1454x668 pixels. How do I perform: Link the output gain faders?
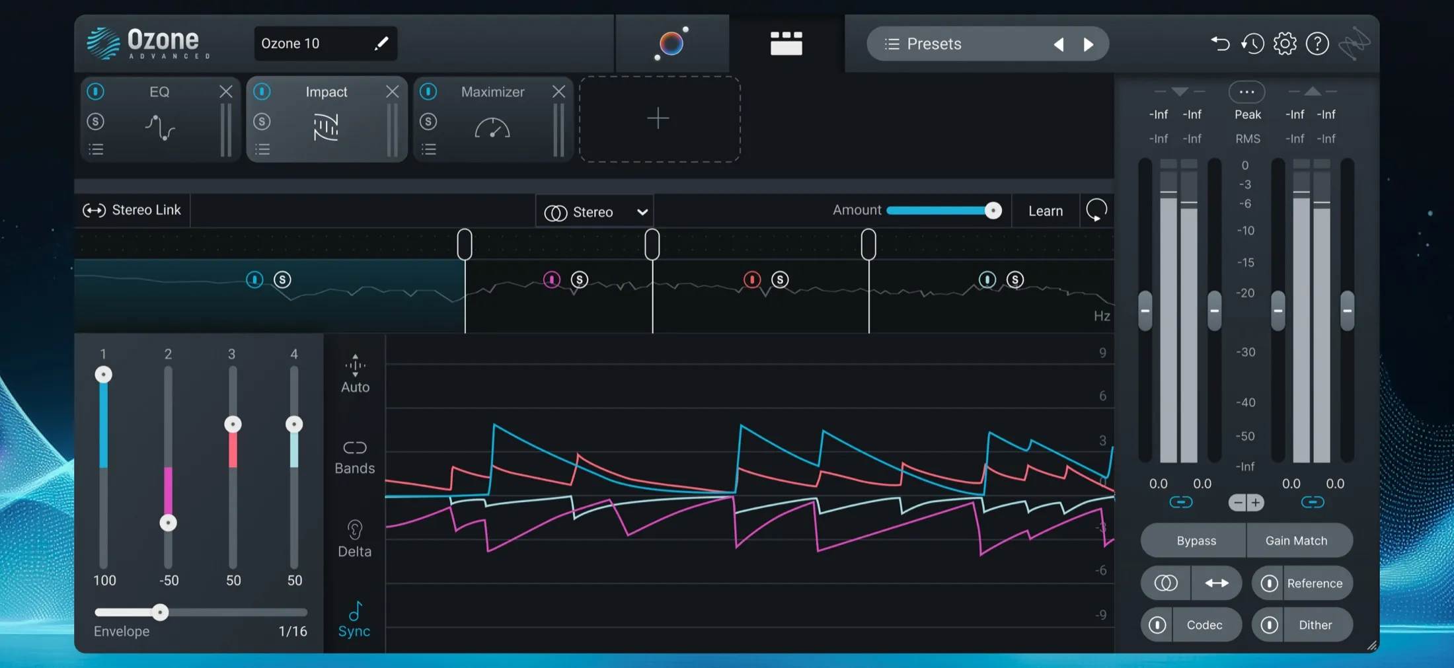coord(1313,502)
